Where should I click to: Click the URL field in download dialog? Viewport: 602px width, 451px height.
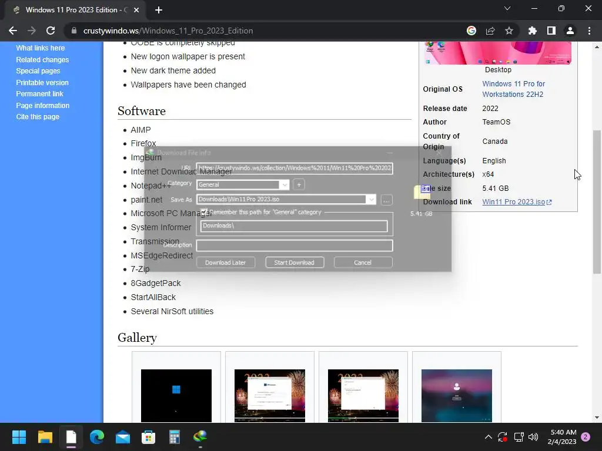point(295,168)
